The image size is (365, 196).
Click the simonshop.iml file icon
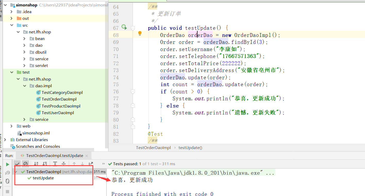point(19,133)
